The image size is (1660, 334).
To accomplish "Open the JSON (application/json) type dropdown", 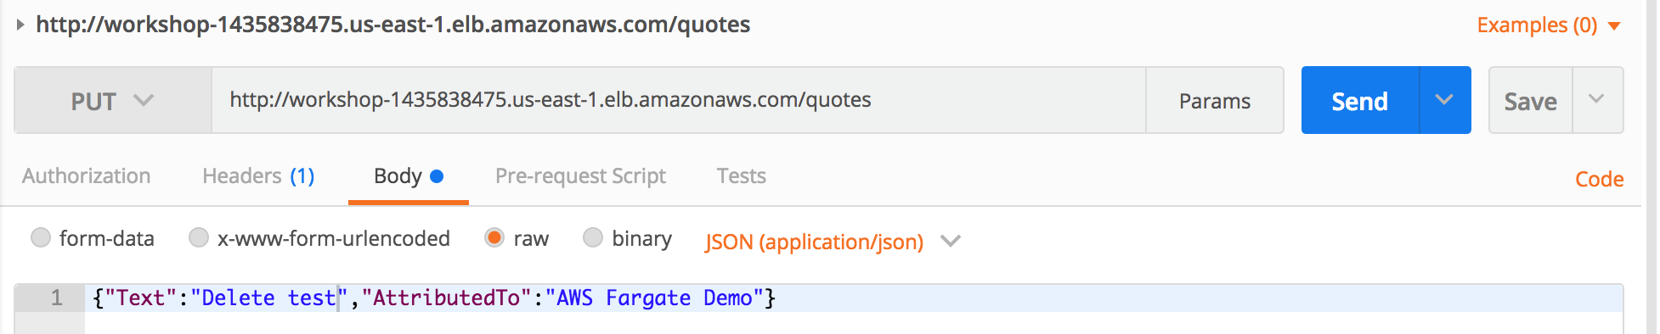I will 833,242.
